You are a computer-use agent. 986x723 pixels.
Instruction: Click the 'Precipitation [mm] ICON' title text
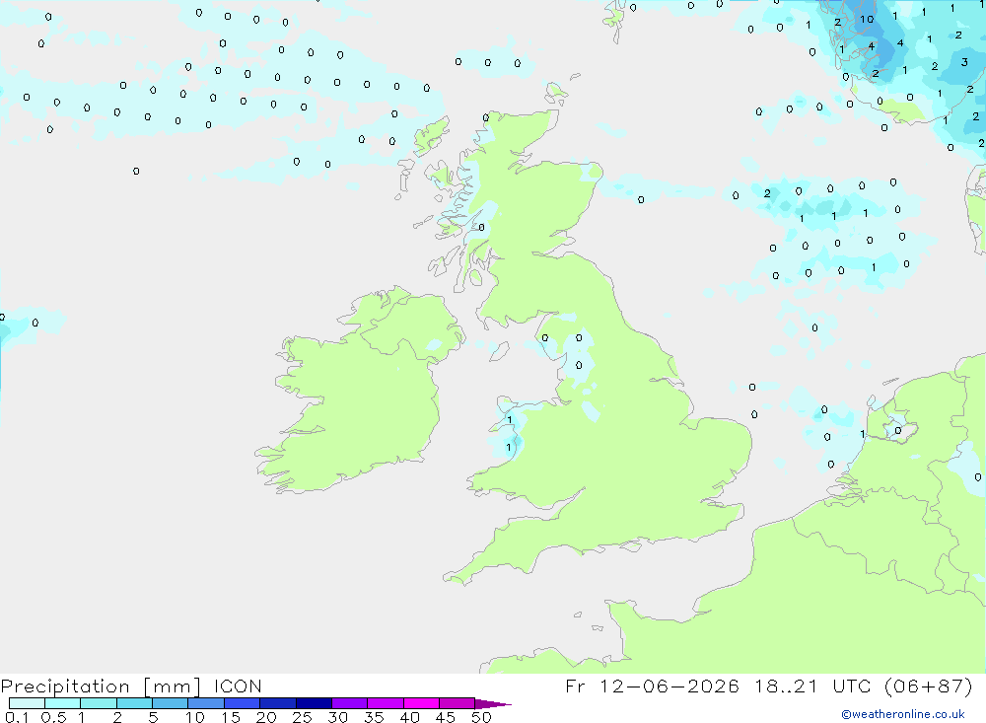(131, 686)
